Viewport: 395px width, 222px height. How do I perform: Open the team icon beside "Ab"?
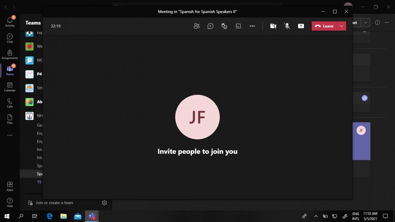(x=30, y=102)
